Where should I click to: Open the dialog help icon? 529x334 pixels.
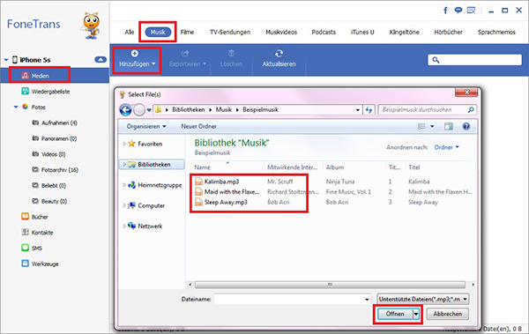466,127
